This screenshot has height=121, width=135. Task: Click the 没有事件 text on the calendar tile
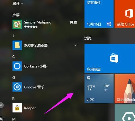pyautogui.click(x=94, y=2)
